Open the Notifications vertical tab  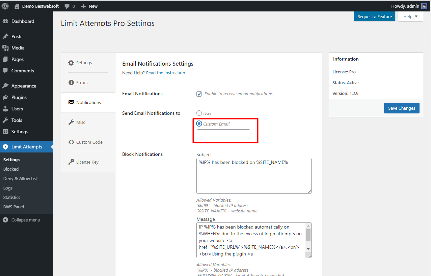[88, 102]
